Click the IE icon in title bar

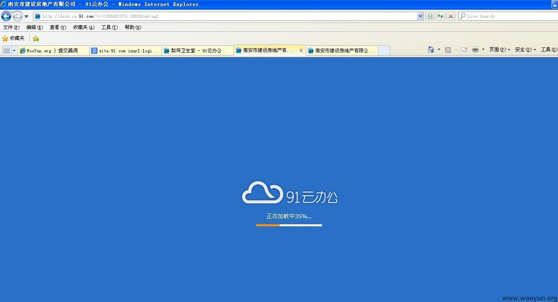point(3,4)
